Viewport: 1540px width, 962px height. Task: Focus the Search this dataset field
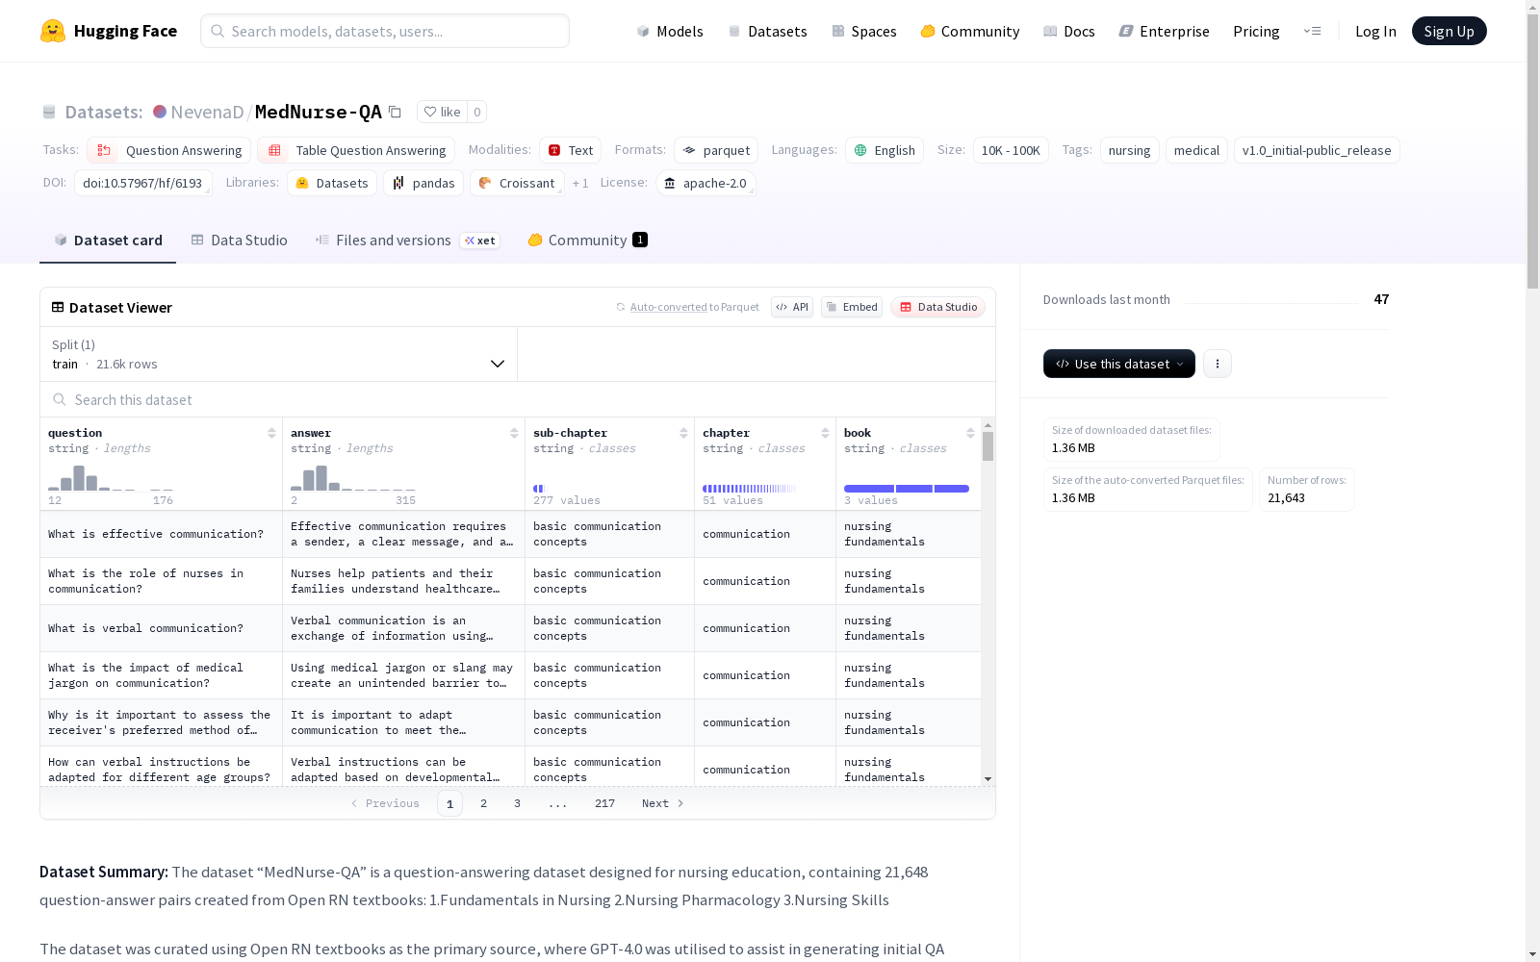pyautogui.click(x=518, y=399)
